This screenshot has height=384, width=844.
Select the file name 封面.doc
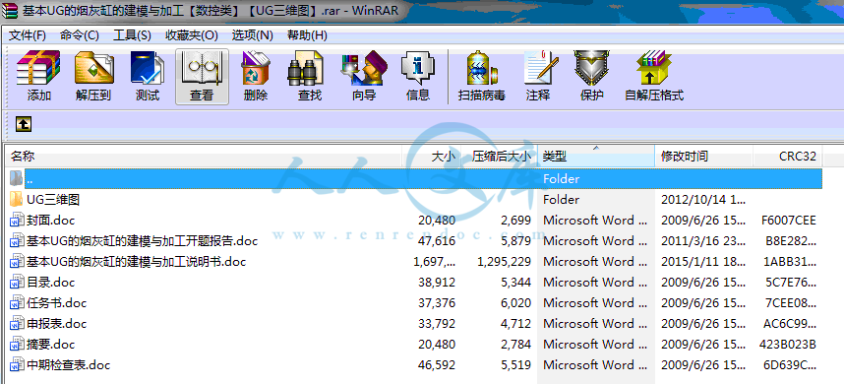tap(50, 220)
